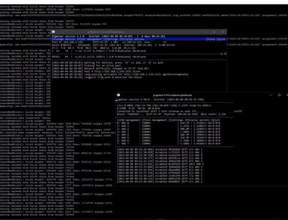The height and width of the screenshot is (220, 288).
Task: Select [U]SB management in cgminer
Action: 129,120
